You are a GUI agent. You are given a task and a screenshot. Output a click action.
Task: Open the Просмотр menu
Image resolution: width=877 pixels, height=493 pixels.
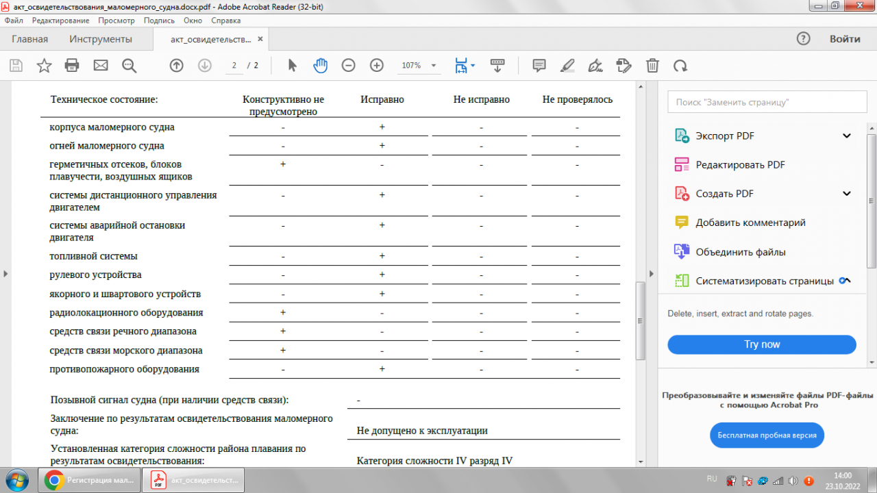(x=116, y=21)
